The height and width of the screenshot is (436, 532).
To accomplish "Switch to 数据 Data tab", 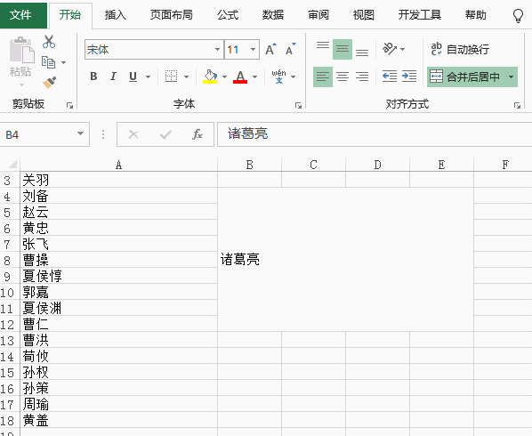I will pos(273,15).
